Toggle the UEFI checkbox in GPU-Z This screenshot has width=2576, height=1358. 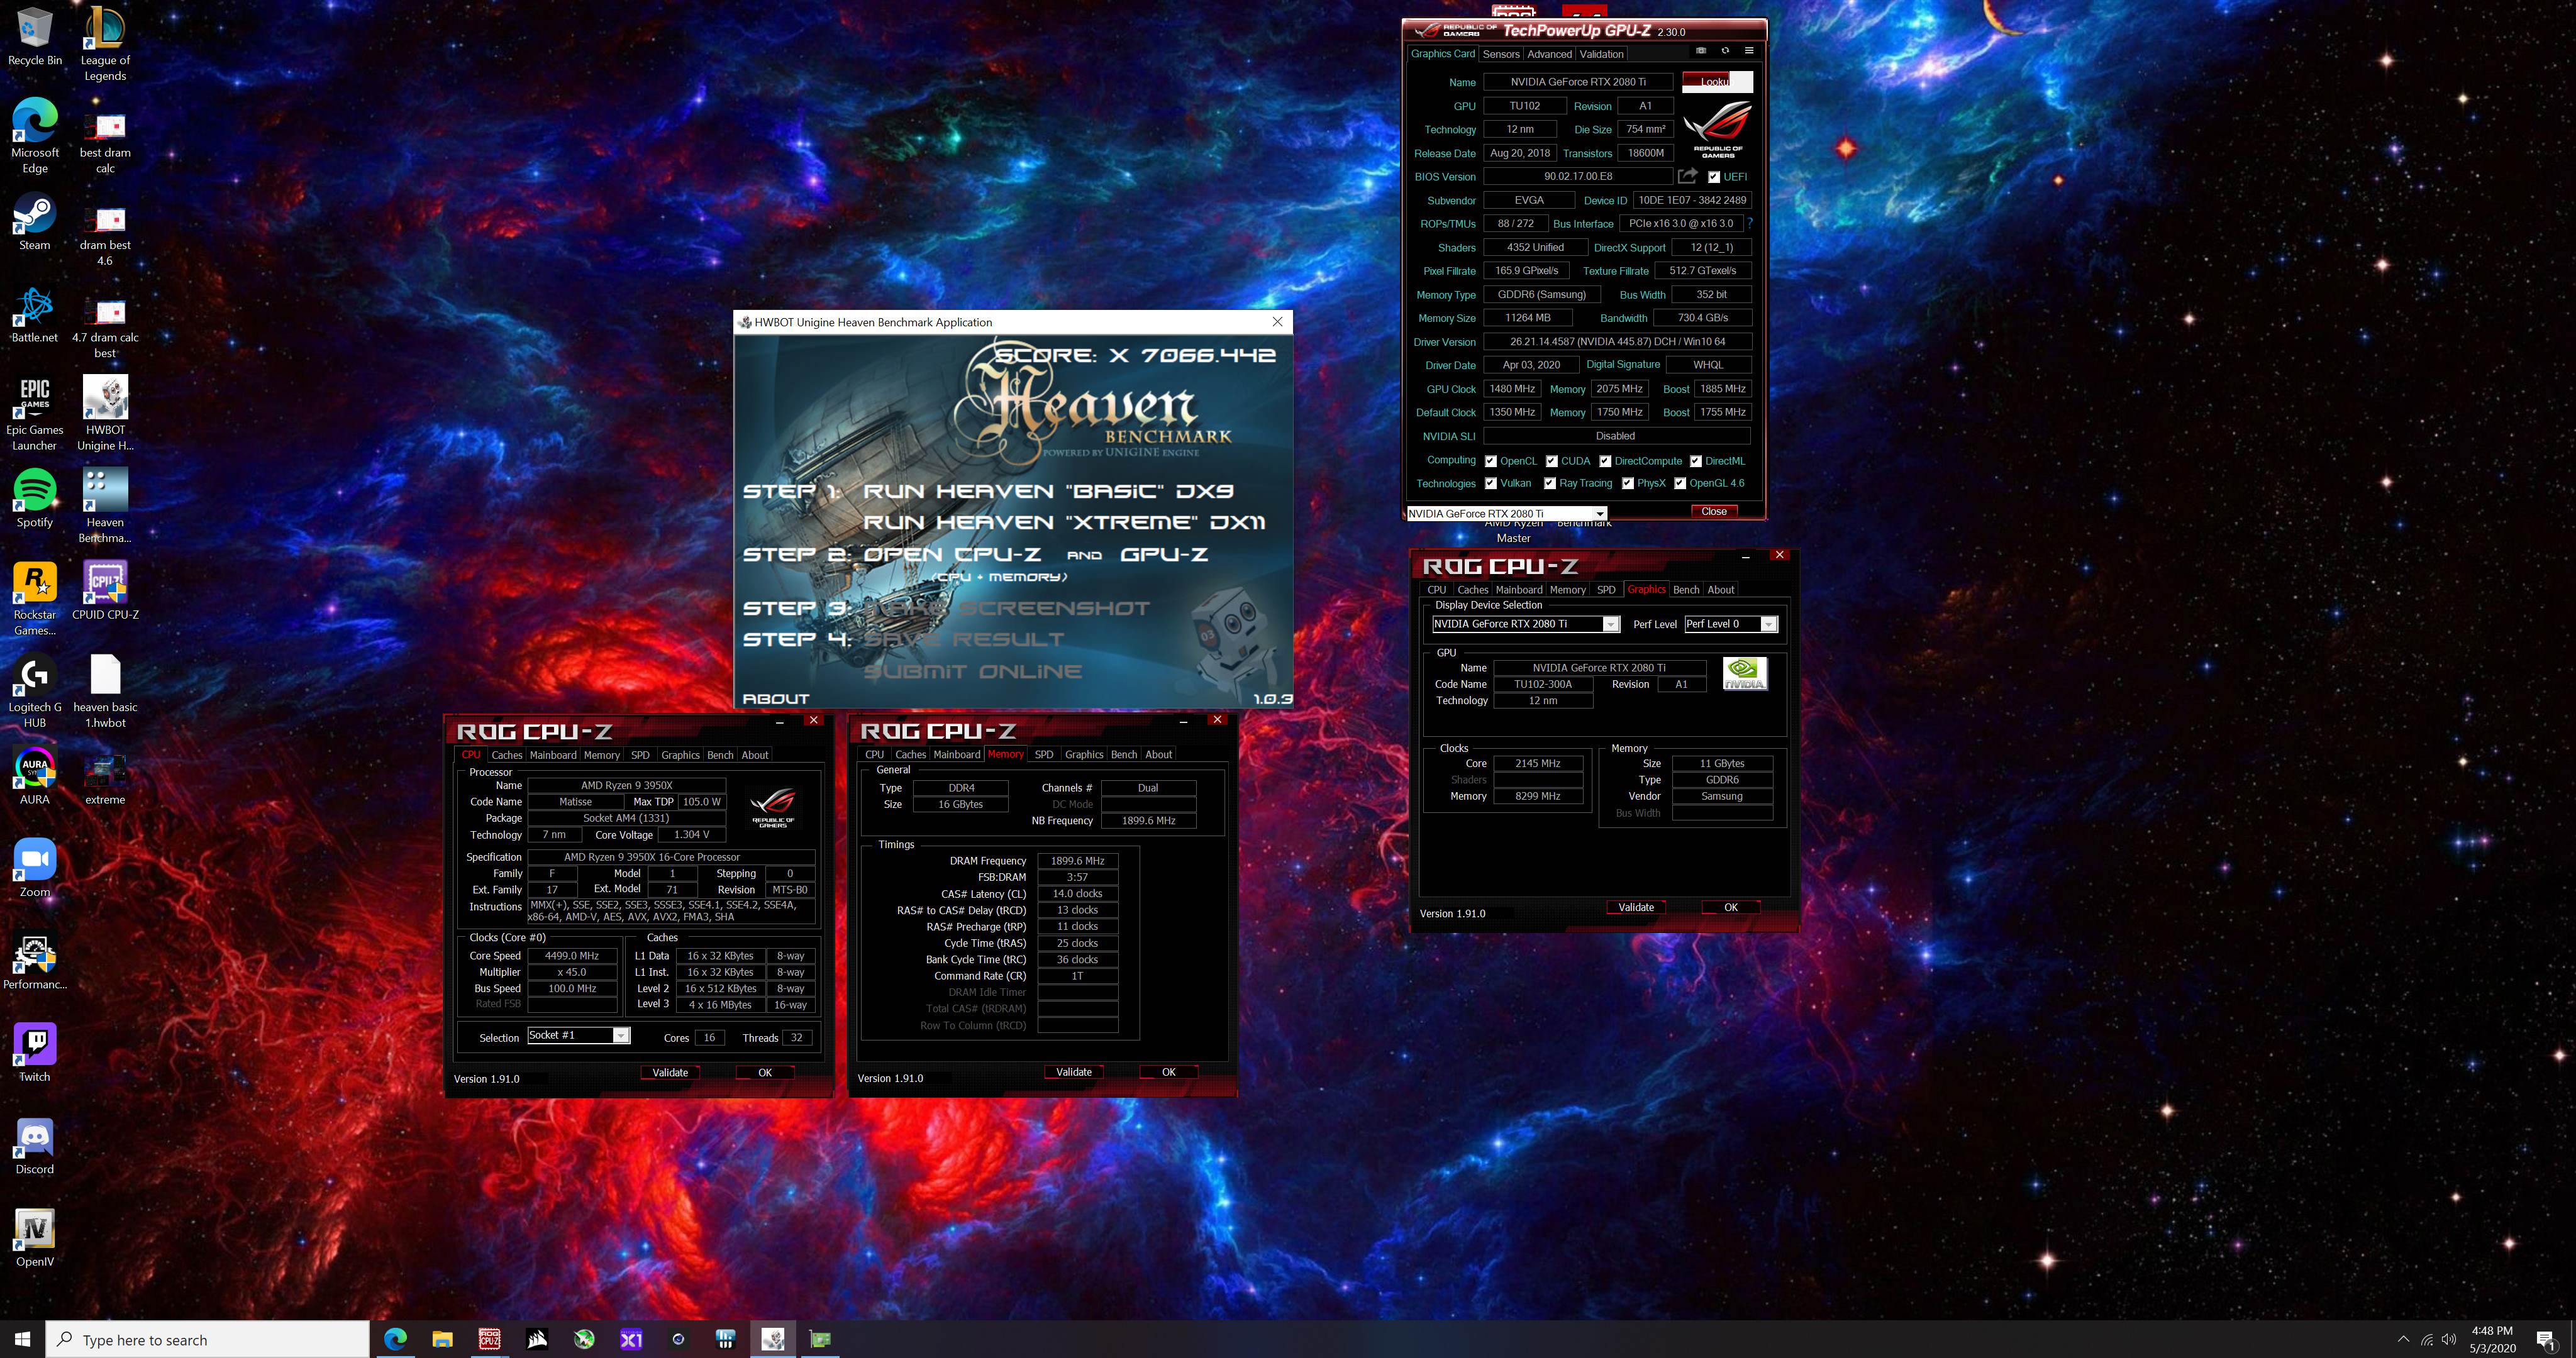click(x=1714, y=177)
